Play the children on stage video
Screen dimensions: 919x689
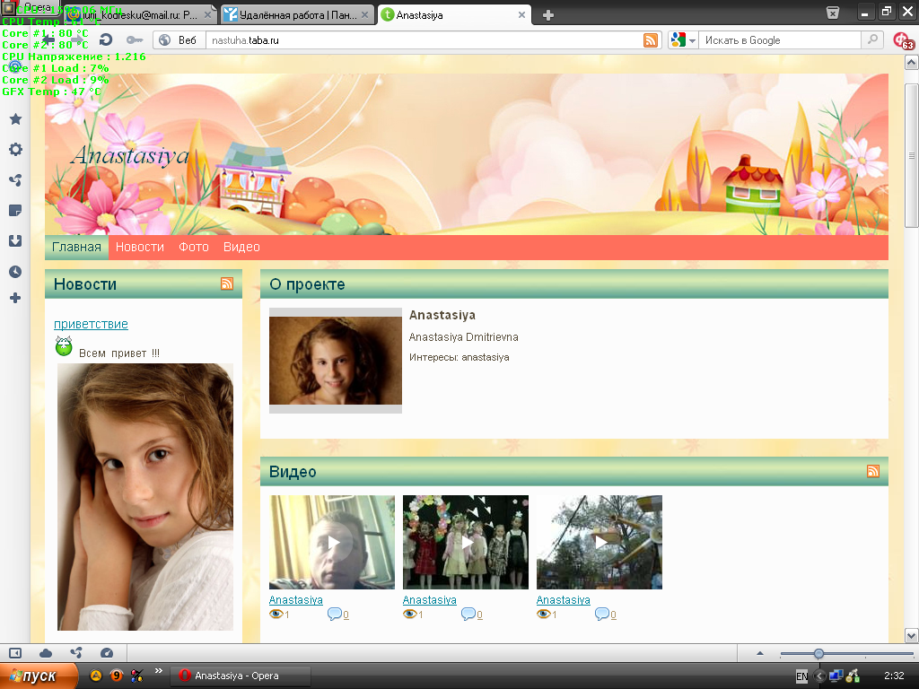(466, 542)
